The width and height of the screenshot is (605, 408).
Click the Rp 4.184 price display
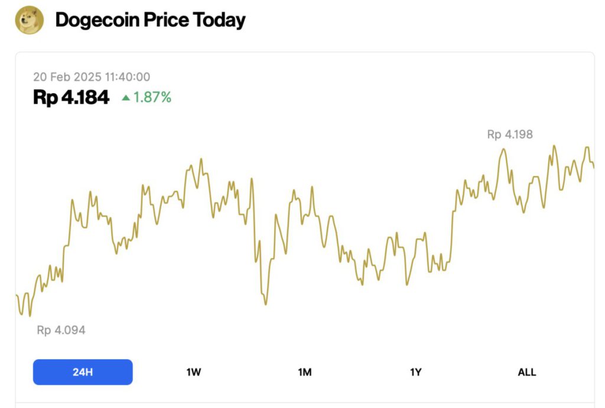pyautogui.click(x=71, y=97)
